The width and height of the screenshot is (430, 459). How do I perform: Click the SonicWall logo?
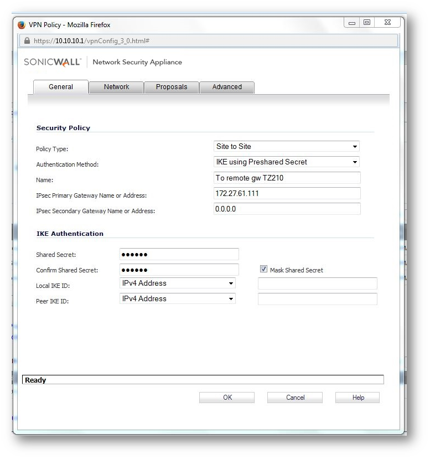tap(53, 62)
